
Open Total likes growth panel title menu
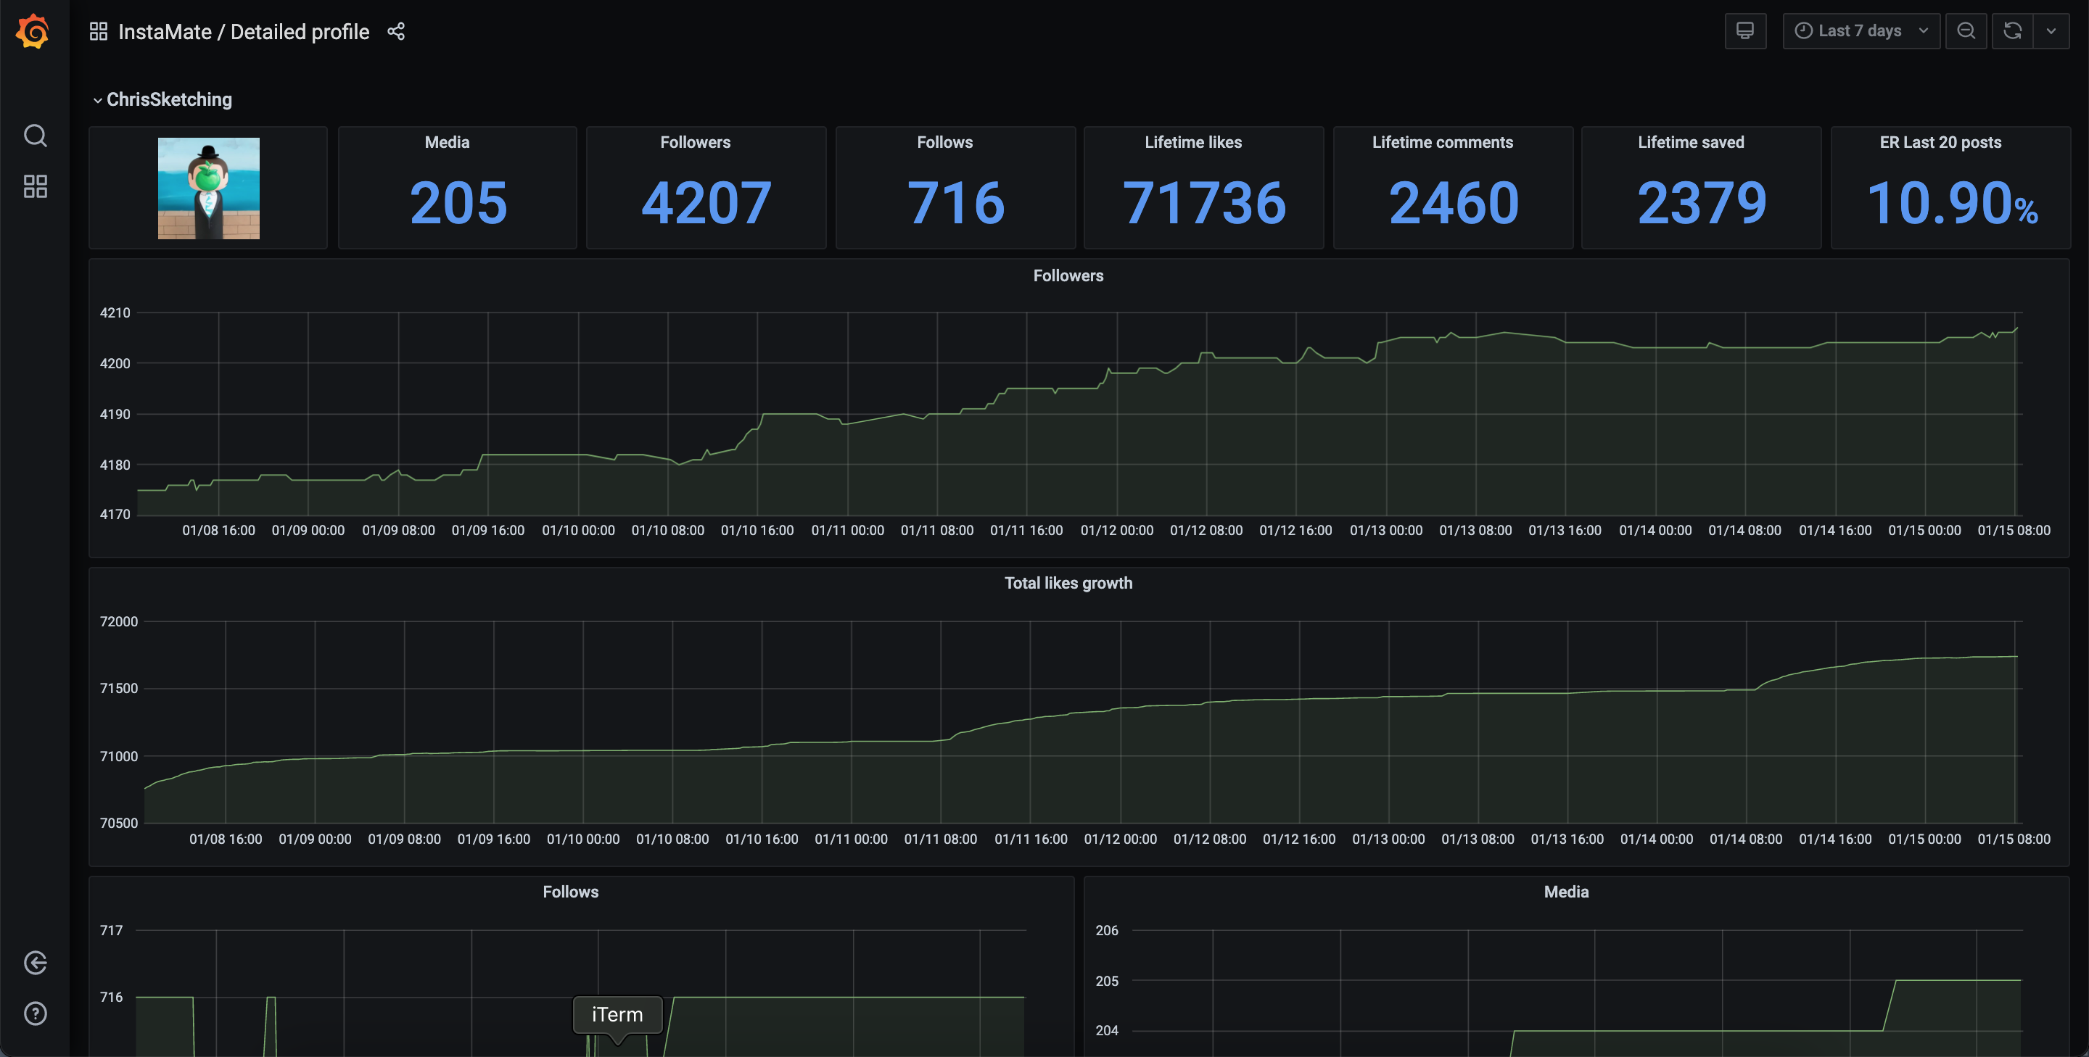tap(1067, 583)
